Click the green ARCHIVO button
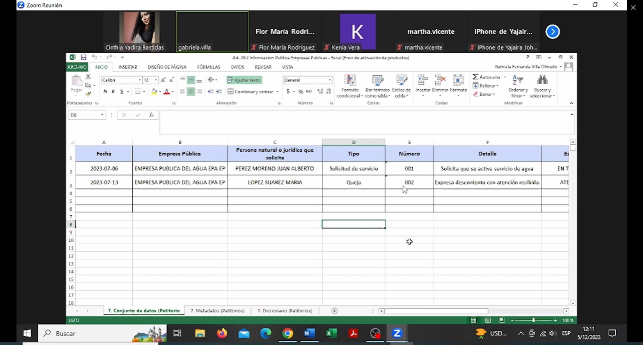The height and width of the screenshot is (345, 643). 77,67
